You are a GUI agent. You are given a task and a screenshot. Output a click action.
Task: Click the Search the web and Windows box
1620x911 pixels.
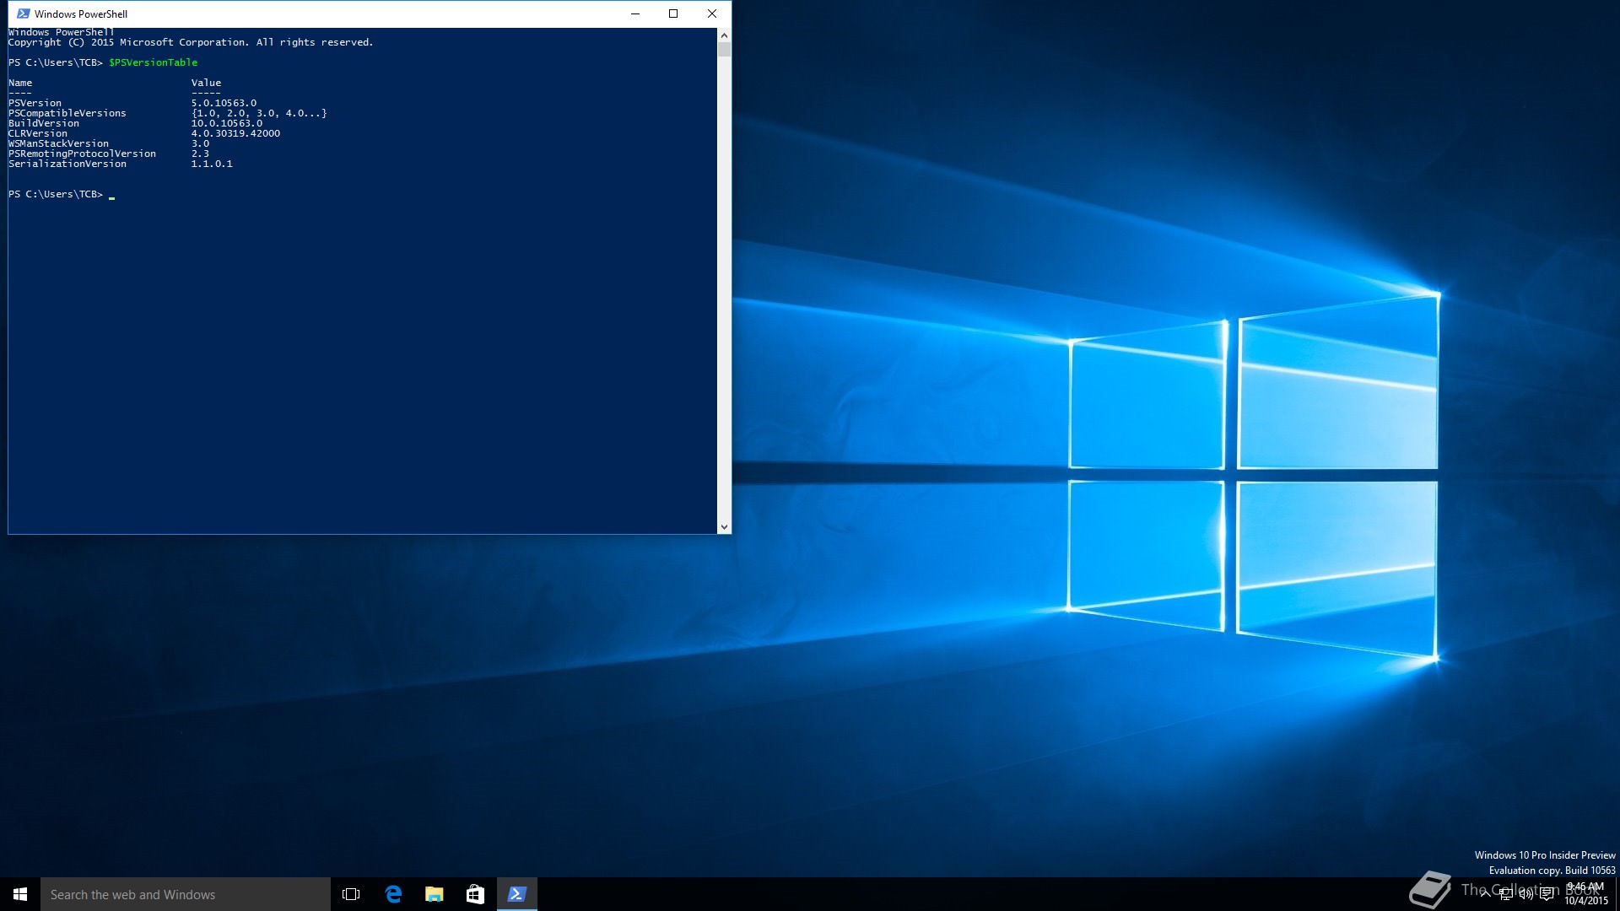point(186,894)
